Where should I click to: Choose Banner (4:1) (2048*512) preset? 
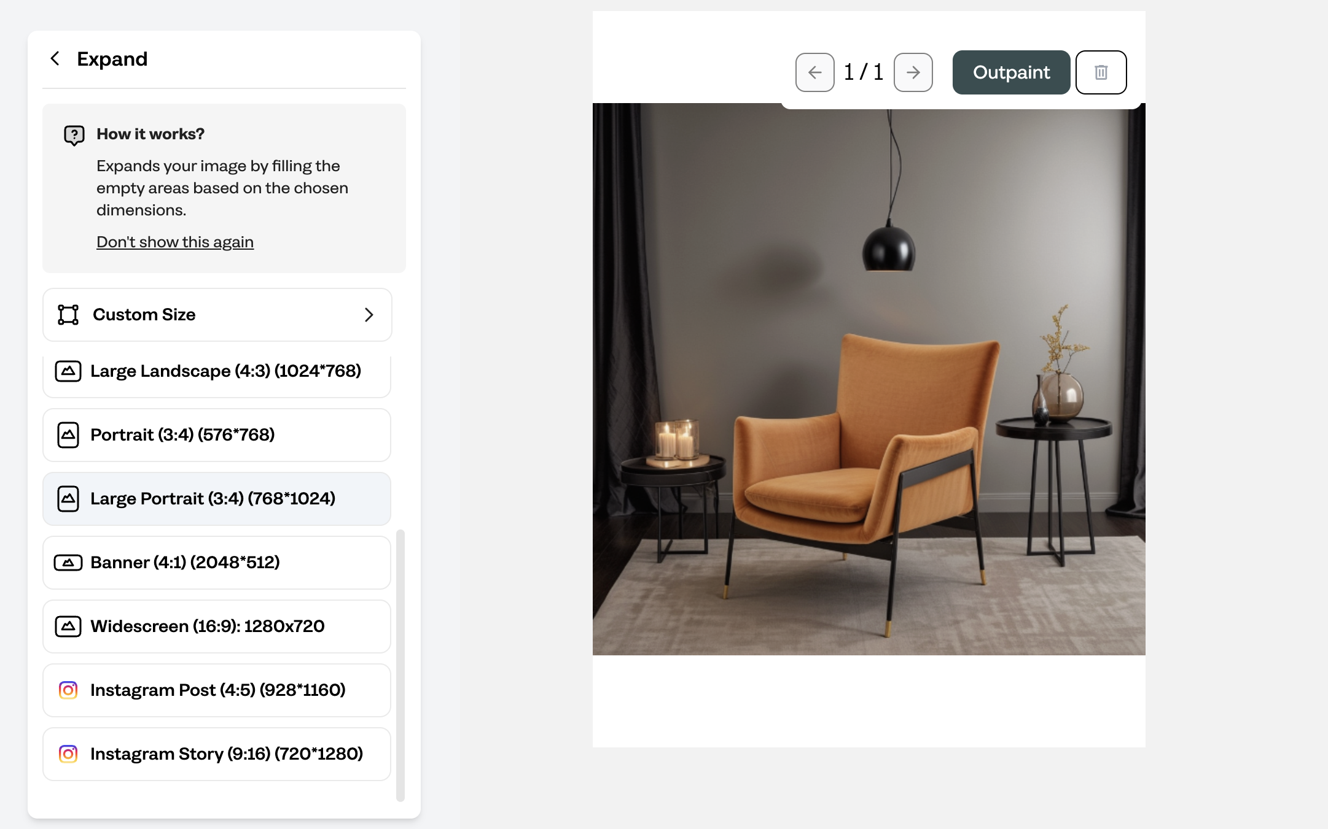pos(217,563)
